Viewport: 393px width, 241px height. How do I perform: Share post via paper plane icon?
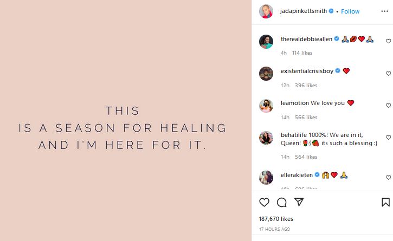299,202
